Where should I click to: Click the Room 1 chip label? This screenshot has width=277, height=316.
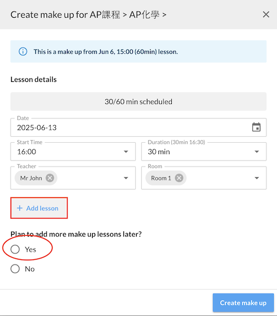coord(161,178)
